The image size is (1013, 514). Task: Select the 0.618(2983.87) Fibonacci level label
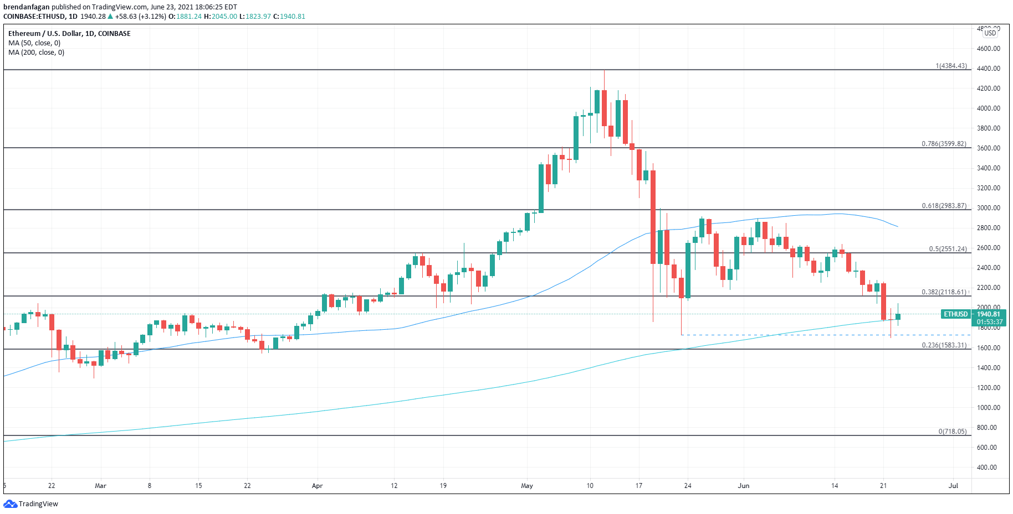944,206
